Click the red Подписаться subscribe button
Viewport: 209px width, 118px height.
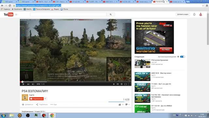point(37,99)
